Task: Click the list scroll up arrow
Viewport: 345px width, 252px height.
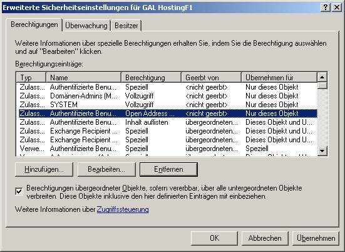Action: (322, 77)
